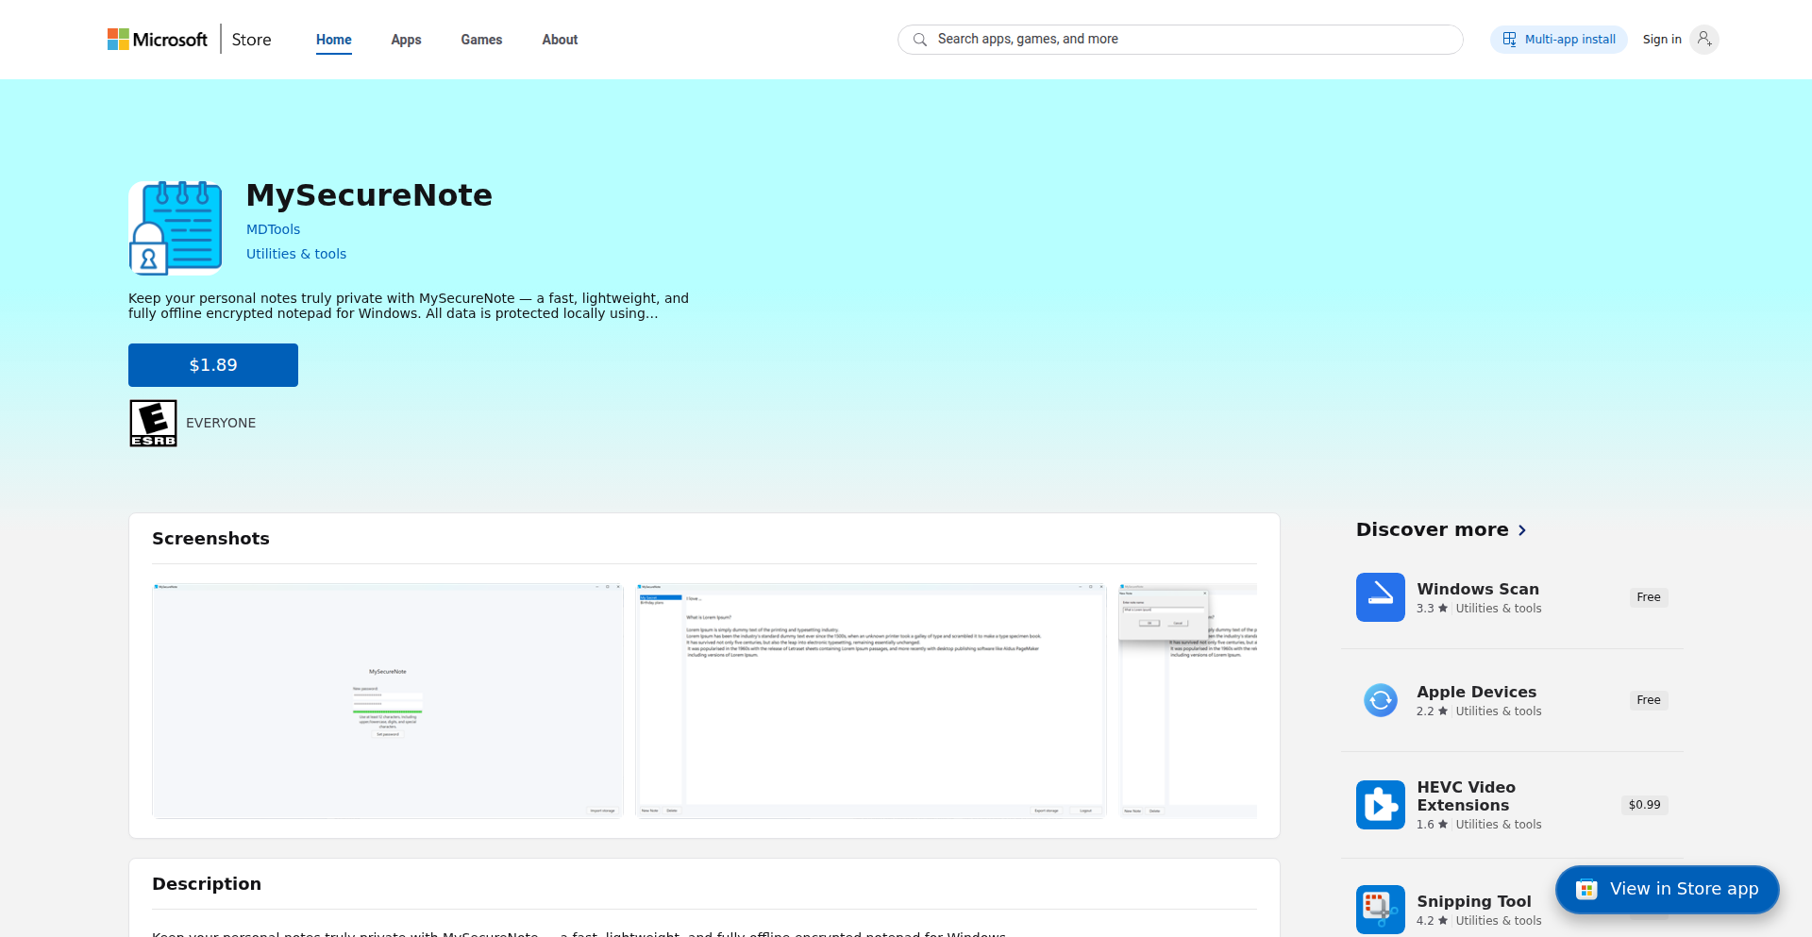Open the Apps tab
The image size is (1812, 937).
click(406, 40)
